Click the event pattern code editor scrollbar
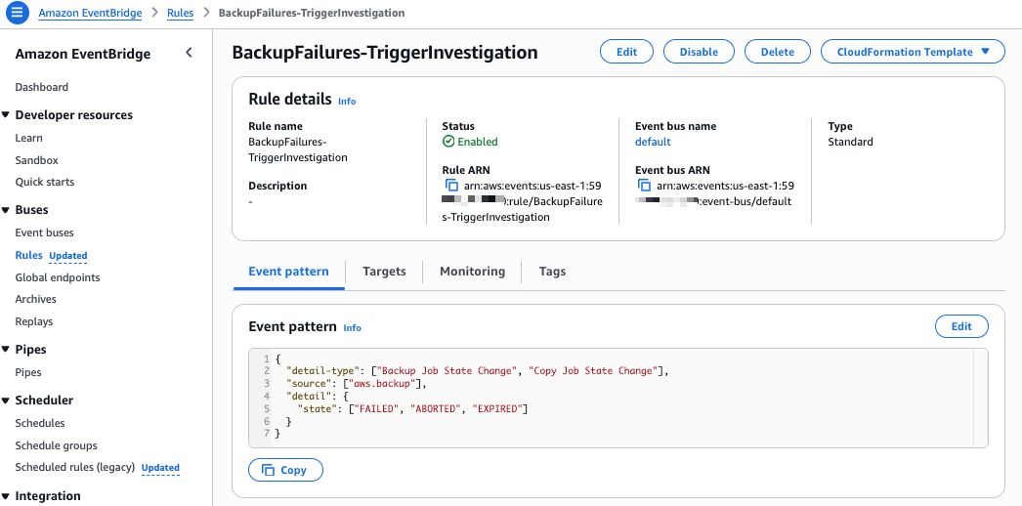The height and width of the screenshot is (506, 1022). [981, 398]
